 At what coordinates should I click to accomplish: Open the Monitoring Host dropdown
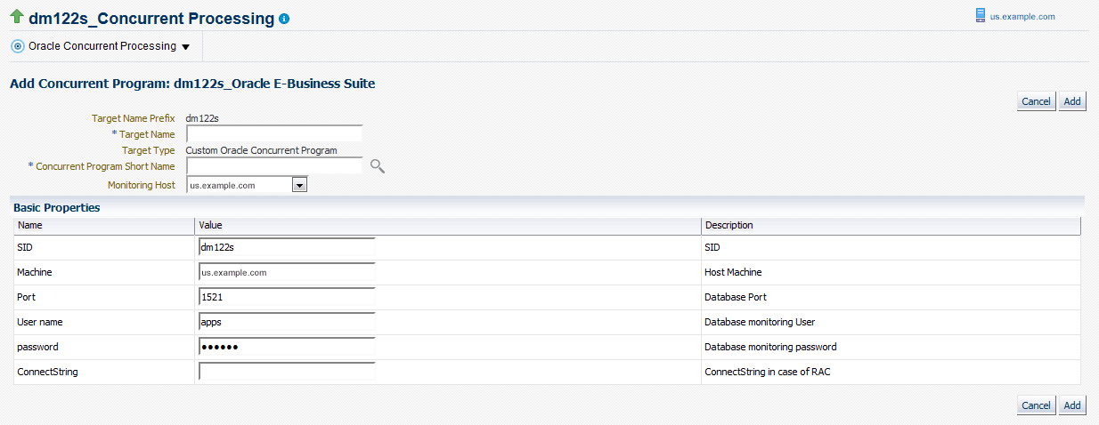[x=299, y=185]
